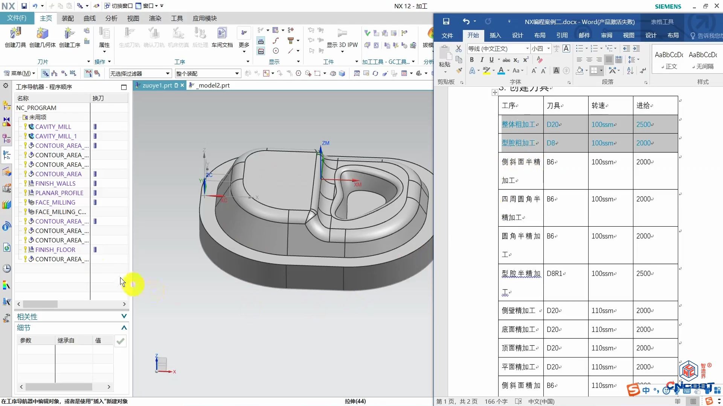Switch to the _model2.prt tab

(214, 85)
